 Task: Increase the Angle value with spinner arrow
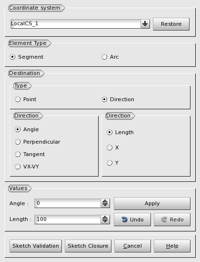[105, 201]
